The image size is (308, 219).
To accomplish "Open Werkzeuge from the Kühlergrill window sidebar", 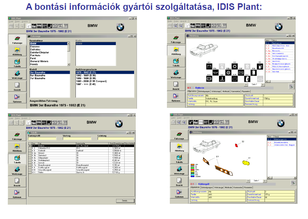I will click(179, 170).
